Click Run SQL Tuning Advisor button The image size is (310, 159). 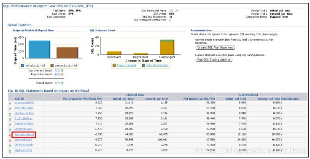click(214, 60)
